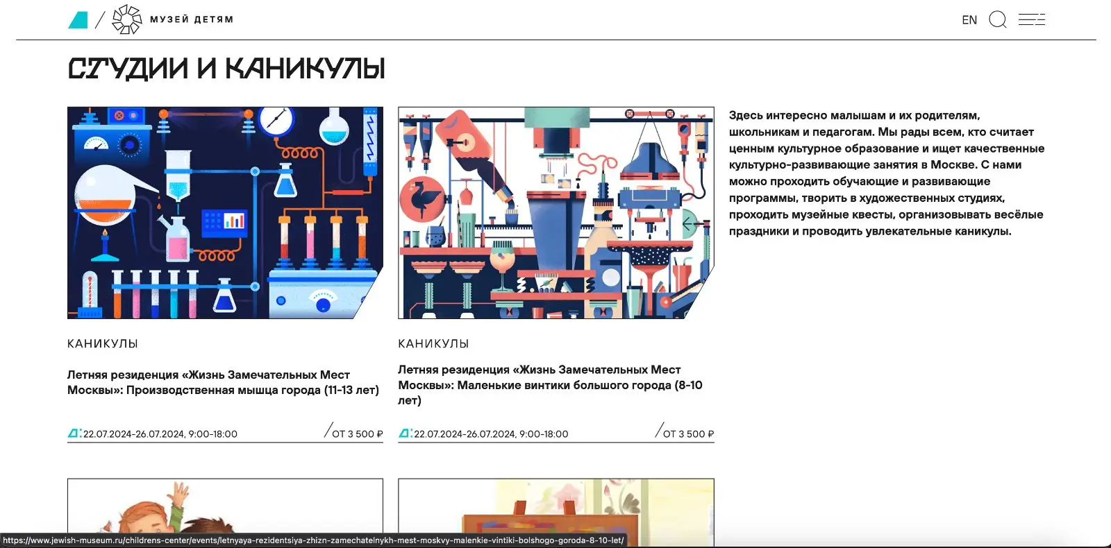Image resolution: width=1111 pixels, height=548 pixels.
Task: Open the hamburger menu icon
Action: tap(1032, 19)
